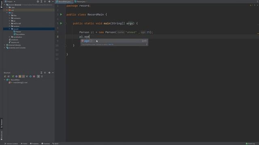Collapse the record package

coord(9,29)
